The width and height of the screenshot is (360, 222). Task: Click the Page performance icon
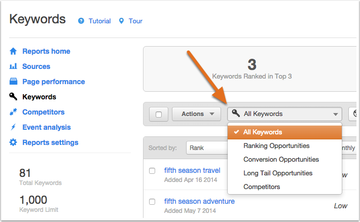tap(13, 81)
